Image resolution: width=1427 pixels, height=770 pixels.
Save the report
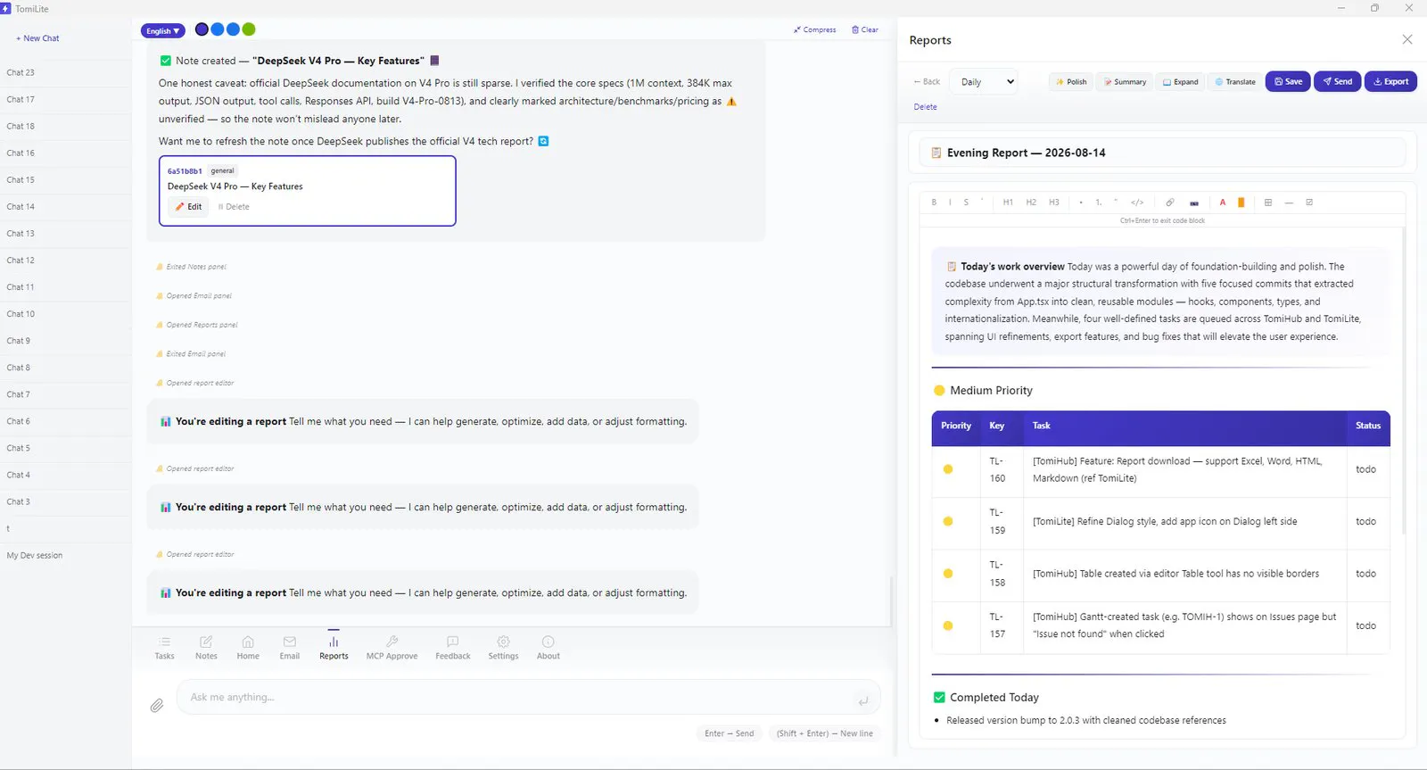pos(1288,82)
